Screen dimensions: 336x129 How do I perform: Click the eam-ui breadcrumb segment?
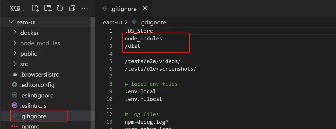pos(112,22)
